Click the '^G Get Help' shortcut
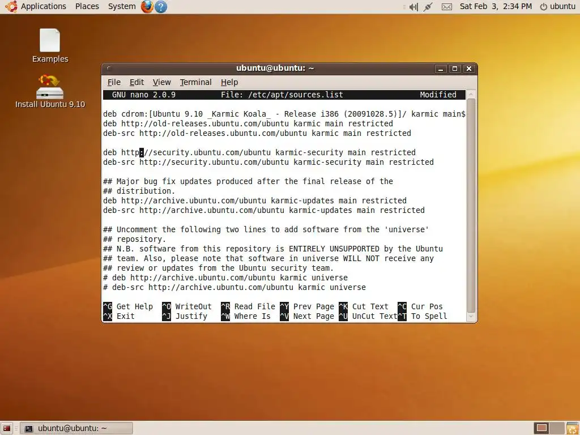 click(128, 306)
